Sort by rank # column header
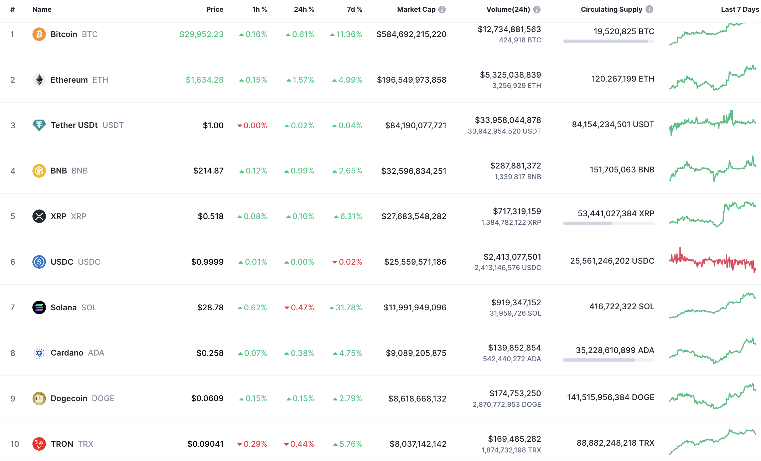The width and height of the screenshot is (761, 461). [12, 10]
